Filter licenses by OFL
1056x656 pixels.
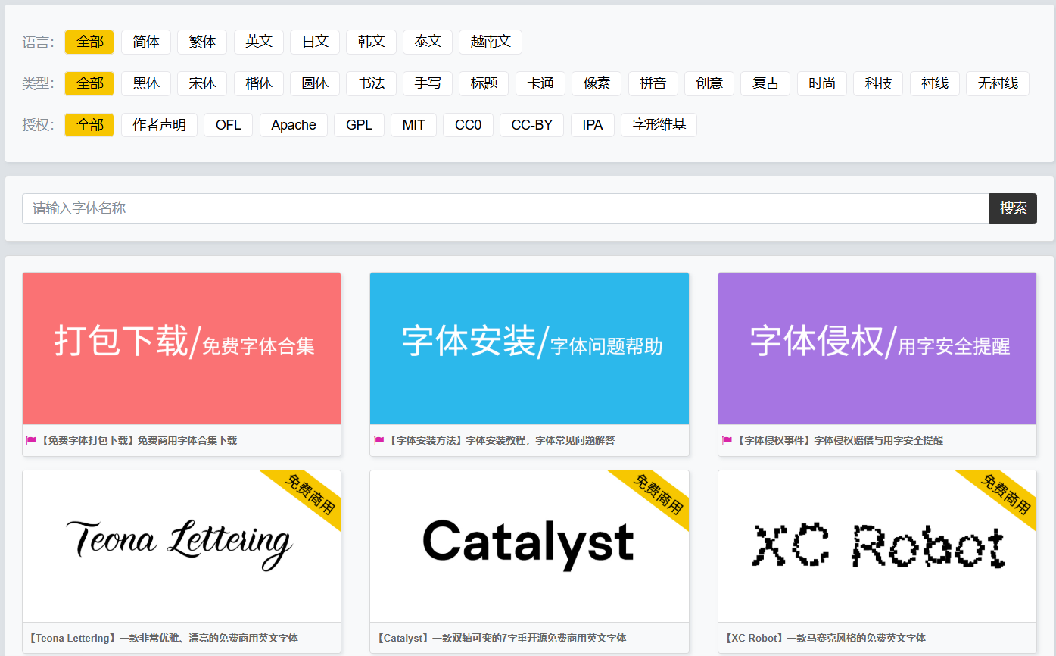click(228, 125)
